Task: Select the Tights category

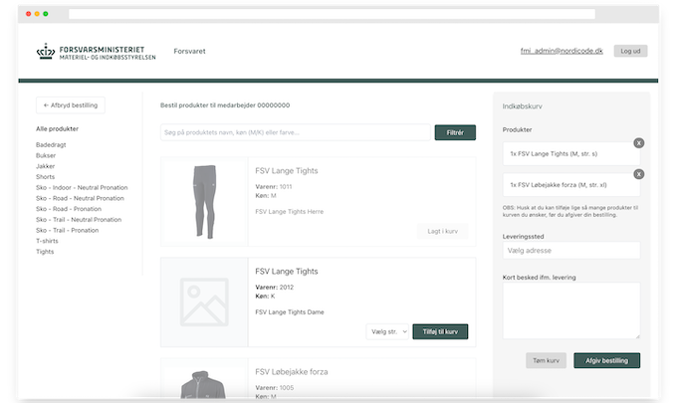Action: (45, 252)
